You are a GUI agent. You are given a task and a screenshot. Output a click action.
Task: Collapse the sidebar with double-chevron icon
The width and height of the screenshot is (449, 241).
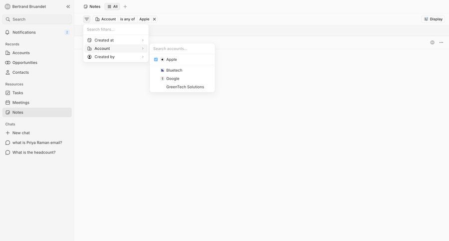tap(68, 6)
